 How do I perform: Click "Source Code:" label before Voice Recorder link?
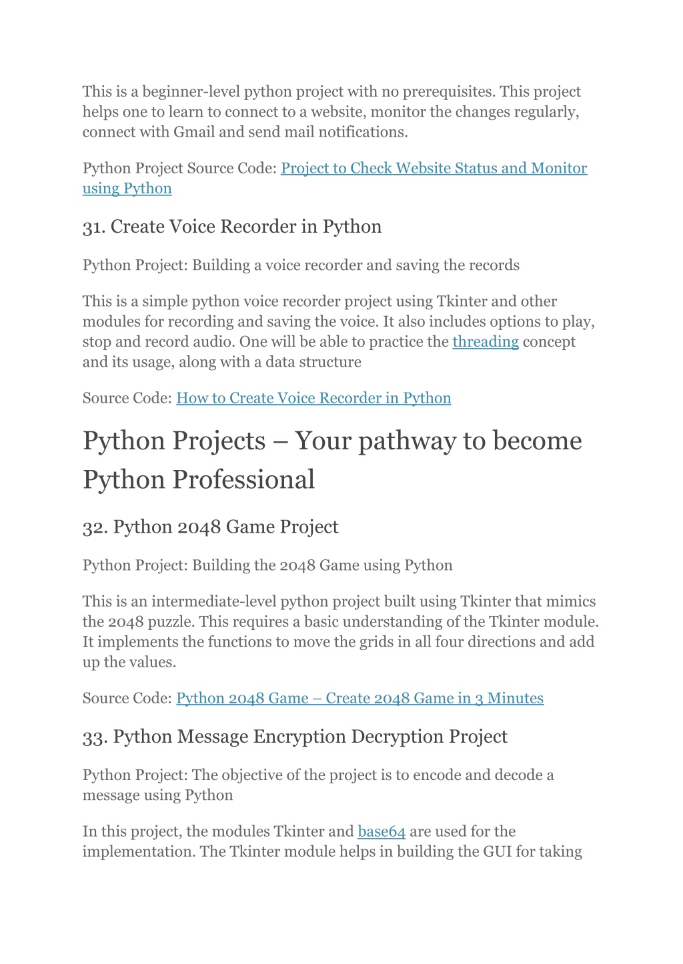tap(127, 398)
